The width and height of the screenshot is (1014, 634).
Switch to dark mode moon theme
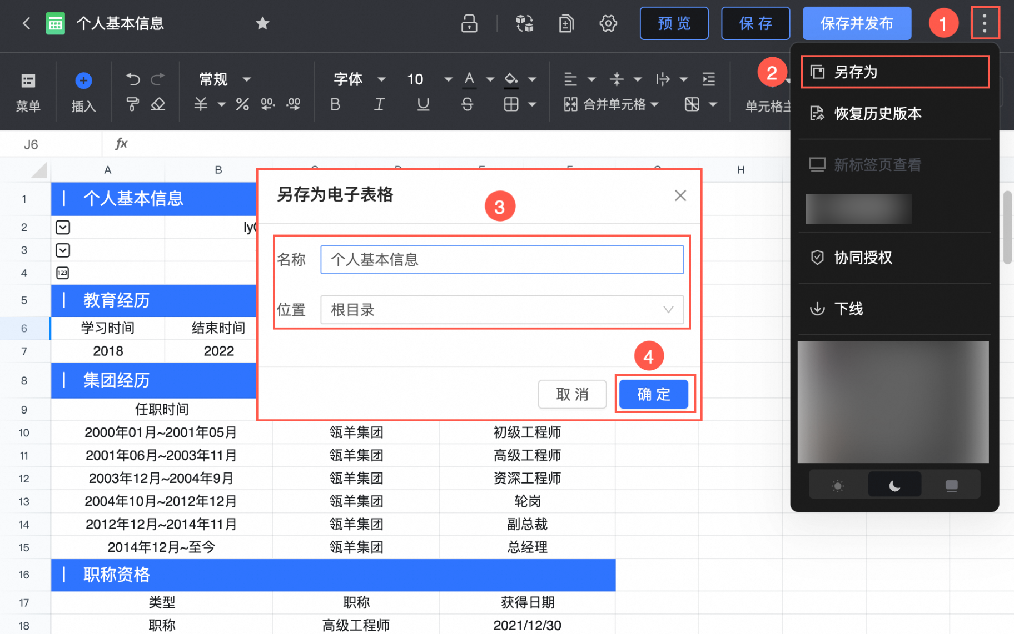(894, 486)
